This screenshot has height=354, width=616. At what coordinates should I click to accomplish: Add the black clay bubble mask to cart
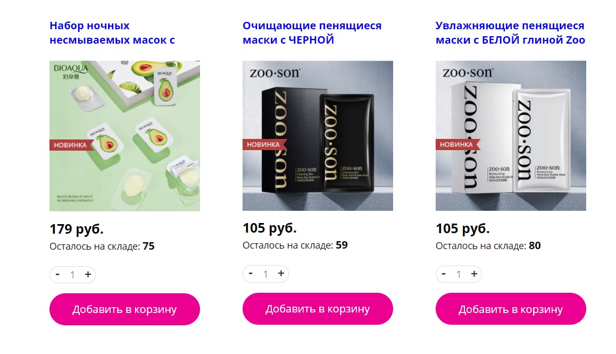point(318,309)
